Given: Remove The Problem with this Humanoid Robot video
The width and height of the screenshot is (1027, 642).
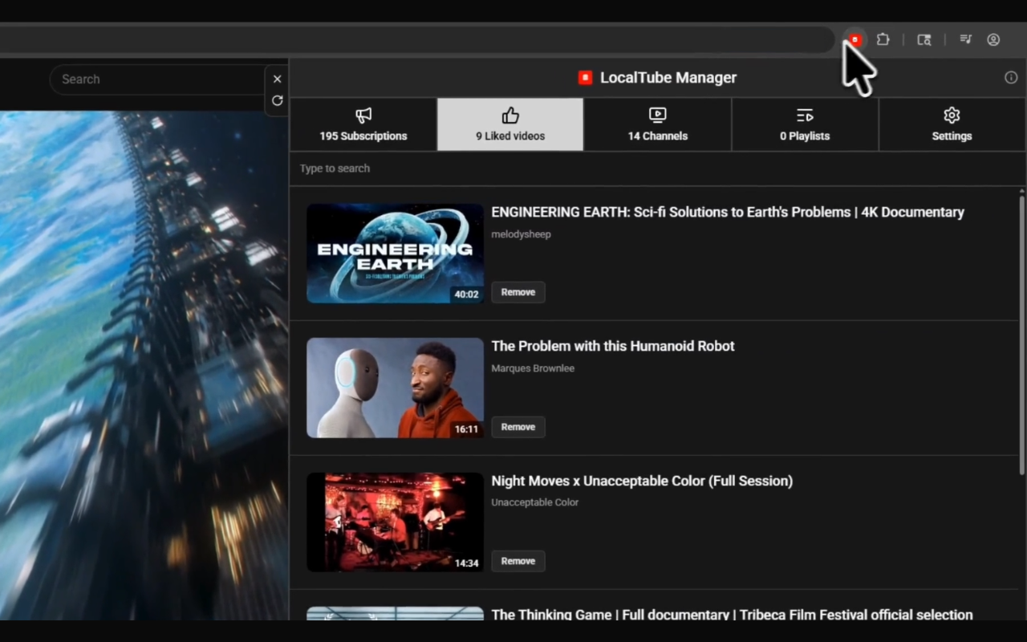Looking at the screenshot, I should [518, 427].
